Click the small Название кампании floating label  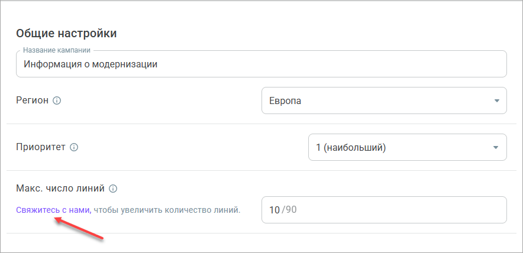(60, 51)
